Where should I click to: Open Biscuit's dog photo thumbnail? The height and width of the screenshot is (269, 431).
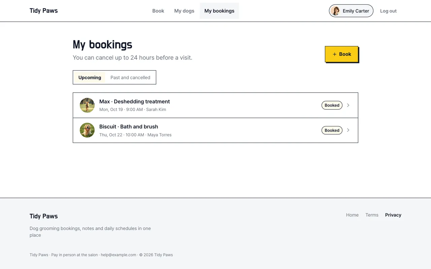tap(87, 130)
